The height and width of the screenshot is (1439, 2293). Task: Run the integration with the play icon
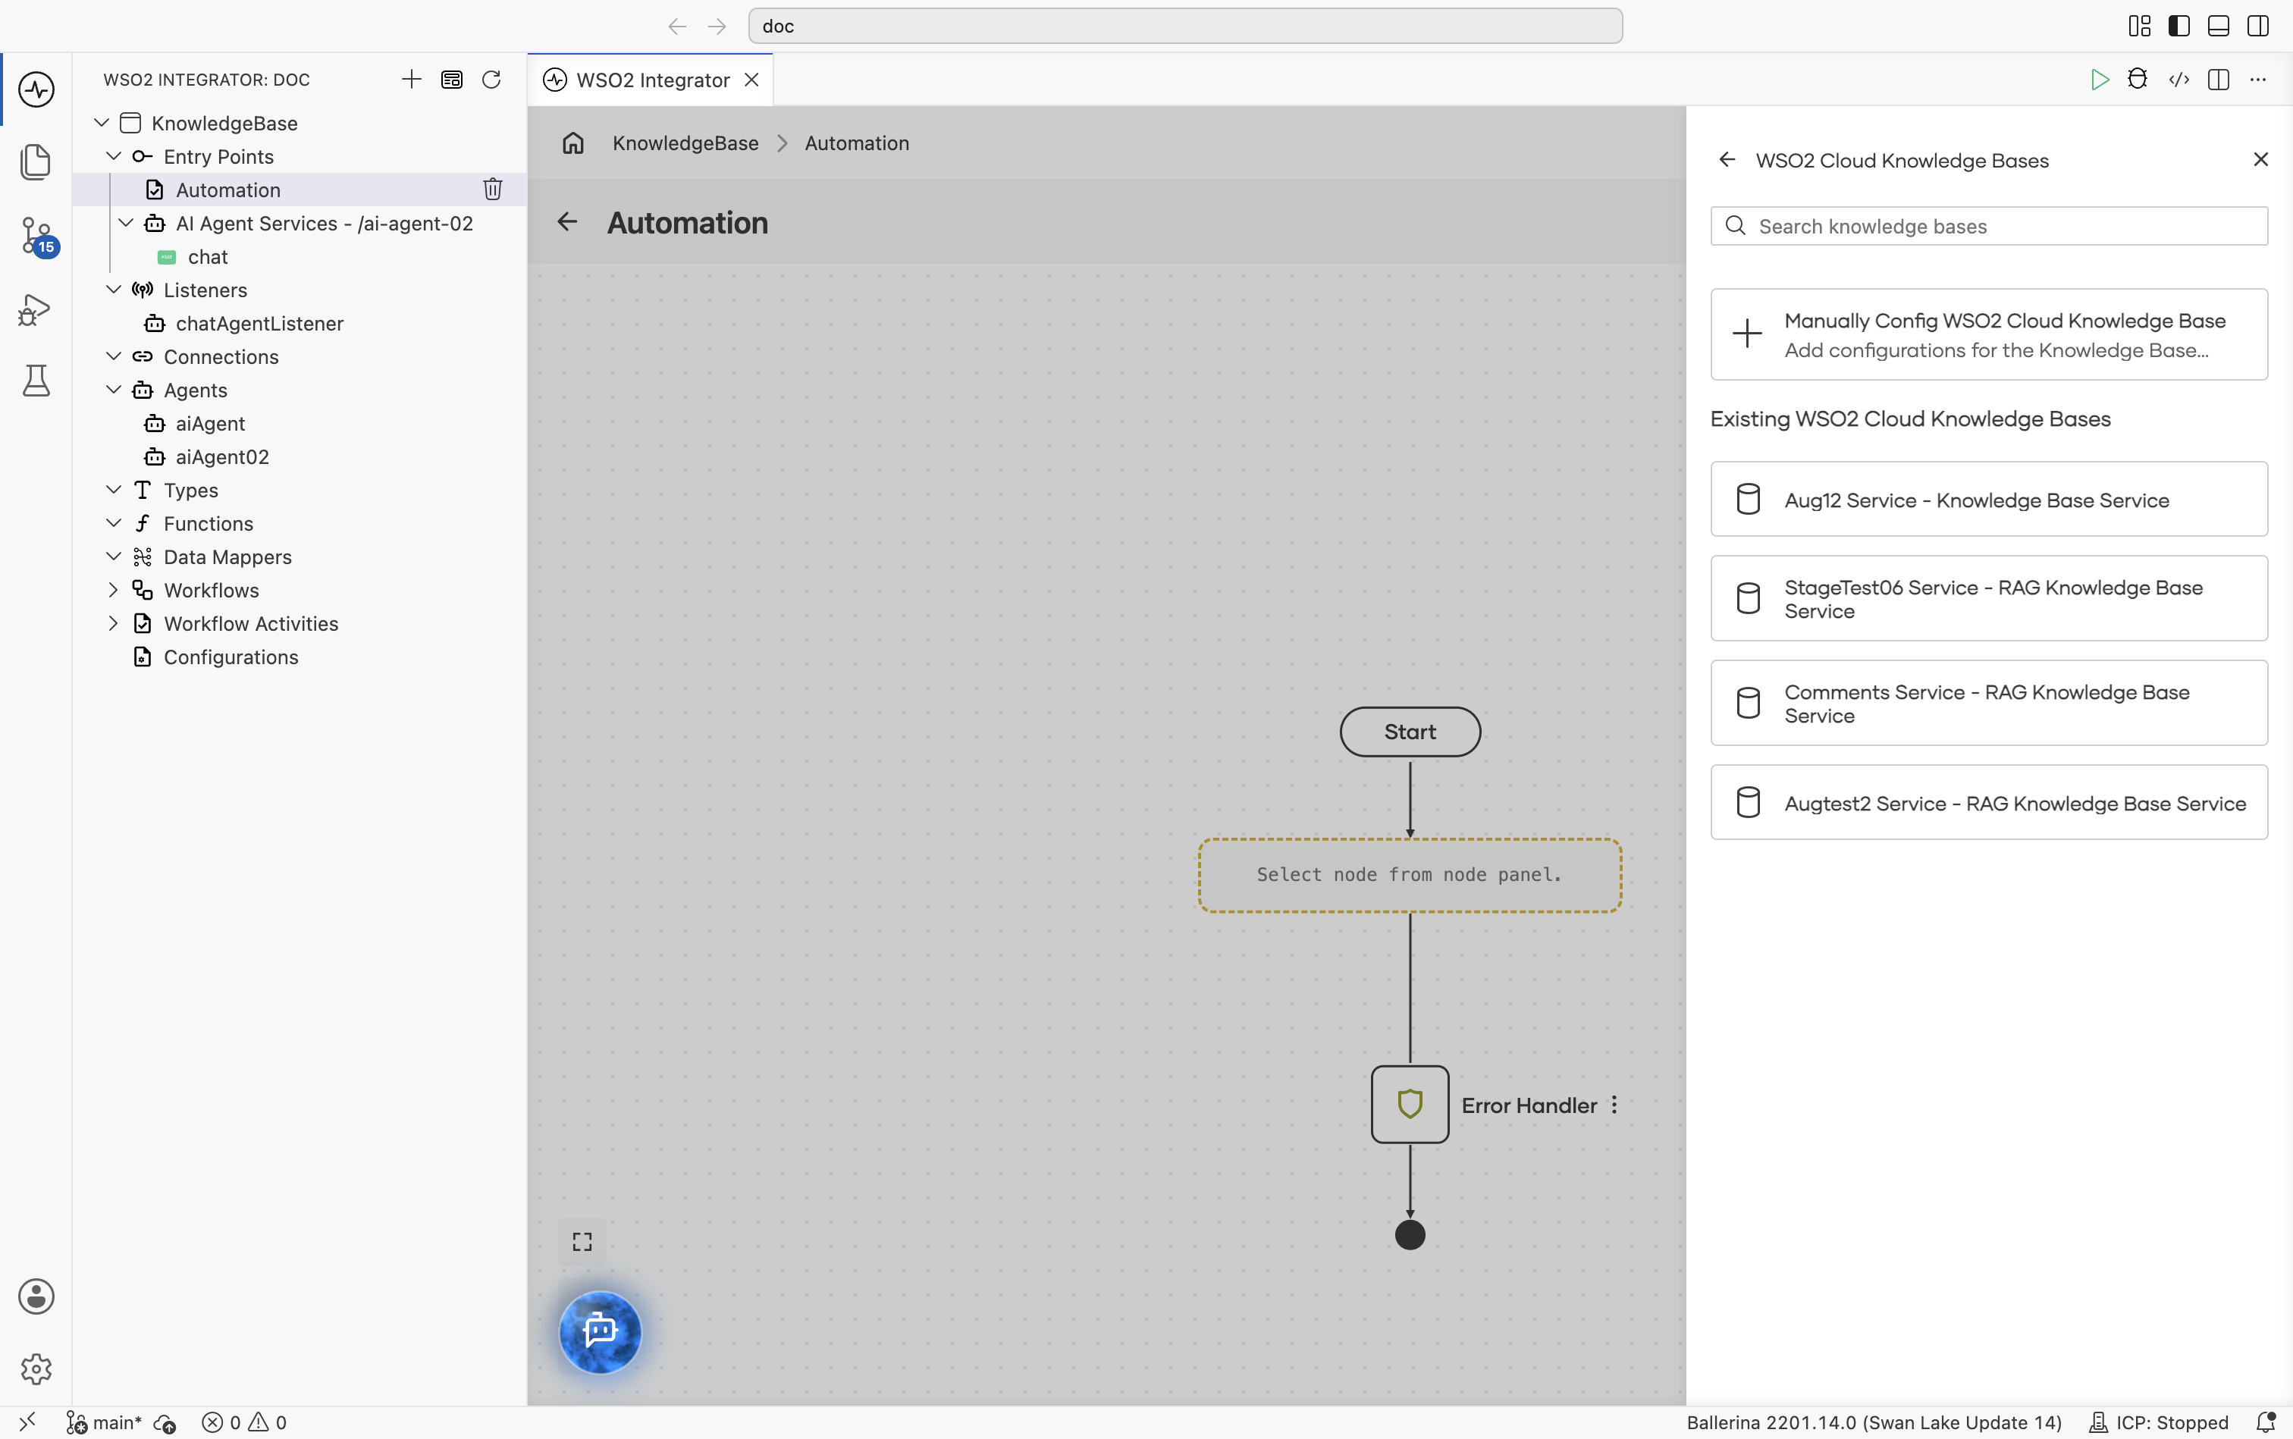[2099, 80]
